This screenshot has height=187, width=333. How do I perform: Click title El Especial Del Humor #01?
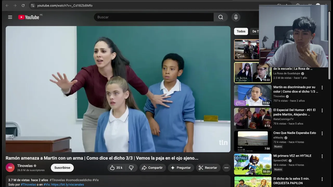294,112
